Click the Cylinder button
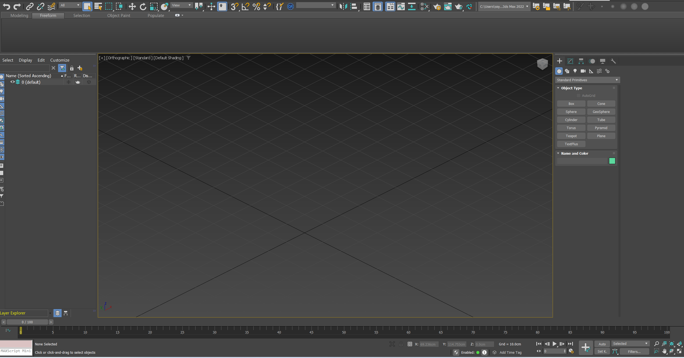Viewport: 684px width, 358px height. (571, 120)
